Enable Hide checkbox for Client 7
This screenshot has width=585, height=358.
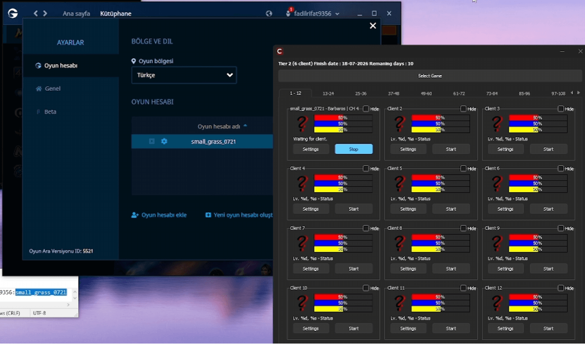click(x=366, y=228)
